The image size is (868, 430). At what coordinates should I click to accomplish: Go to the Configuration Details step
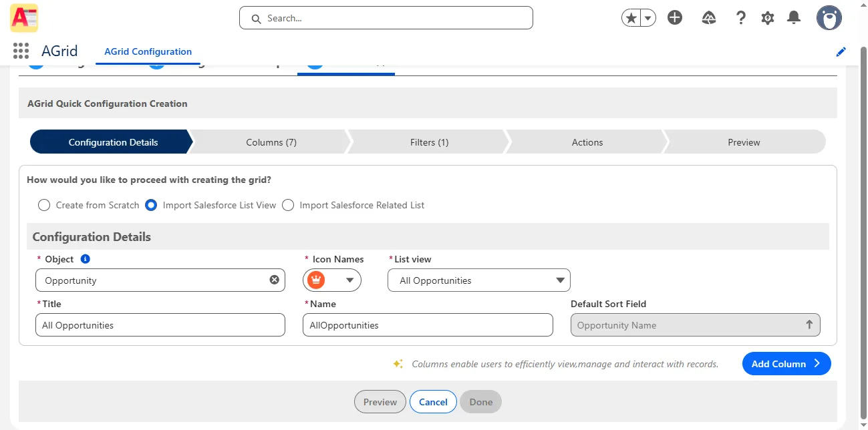tap(112, 142)
